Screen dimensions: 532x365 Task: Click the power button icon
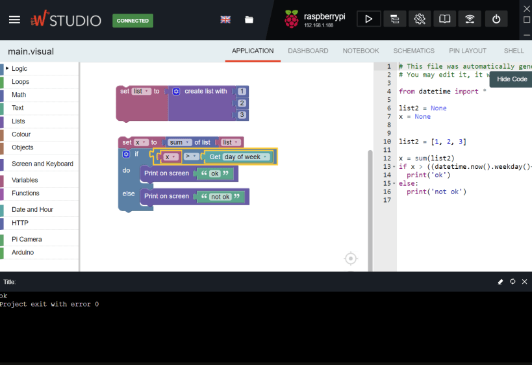point(496,19)
